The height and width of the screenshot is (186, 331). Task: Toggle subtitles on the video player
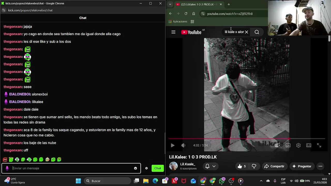288,145
